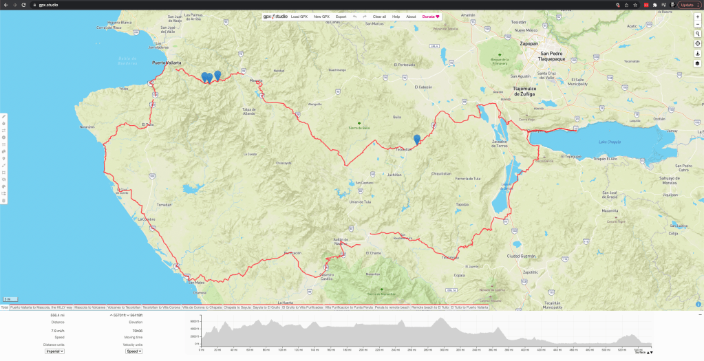The image size is (704, 361).
Task: Click the locate me crosshair icon
Action: coord(698,43)
